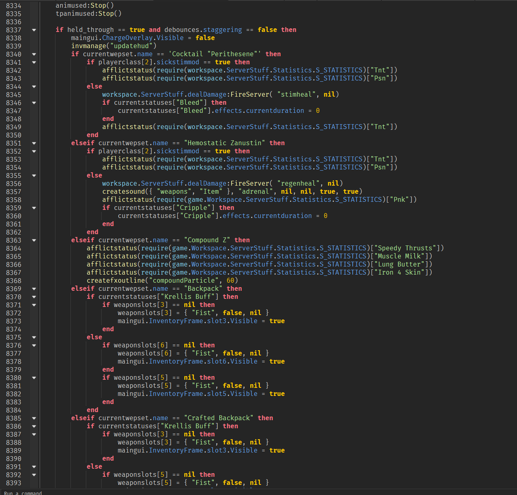Click the "Backpack" string on line 8369
This screenshot has height=495, width=517.
point(203,289)
